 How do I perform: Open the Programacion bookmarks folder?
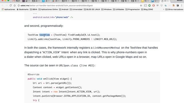point(133,9)
